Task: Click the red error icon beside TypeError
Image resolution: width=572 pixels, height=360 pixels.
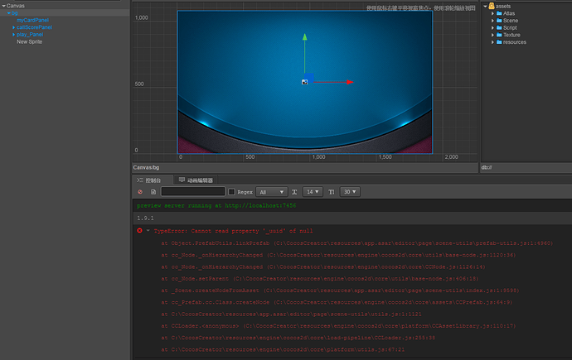Action: click(x=139, y=230)
